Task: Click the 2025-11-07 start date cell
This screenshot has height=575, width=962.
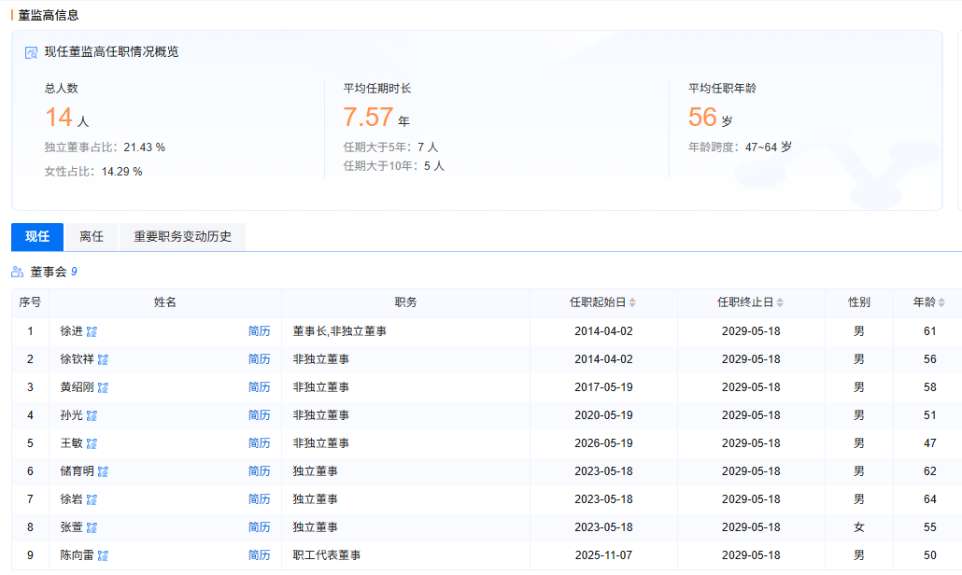Action: (603, 554)
